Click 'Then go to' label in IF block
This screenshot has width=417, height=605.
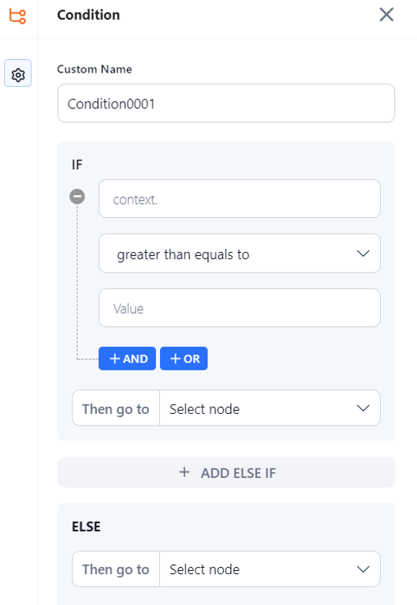116,408
